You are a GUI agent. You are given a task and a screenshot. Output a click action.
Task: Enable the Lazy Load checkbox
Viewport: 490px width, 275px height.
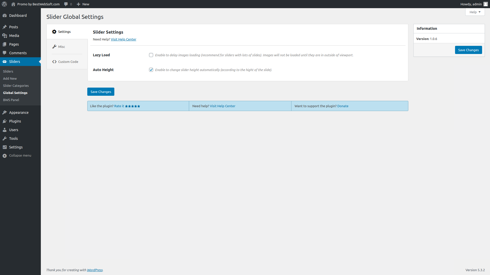[151, 55]
